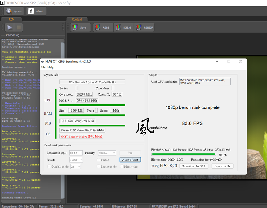Screen dimensions: 267x208
Task: Expand the Preset 1080p dropdown
Action: (76, 160)
